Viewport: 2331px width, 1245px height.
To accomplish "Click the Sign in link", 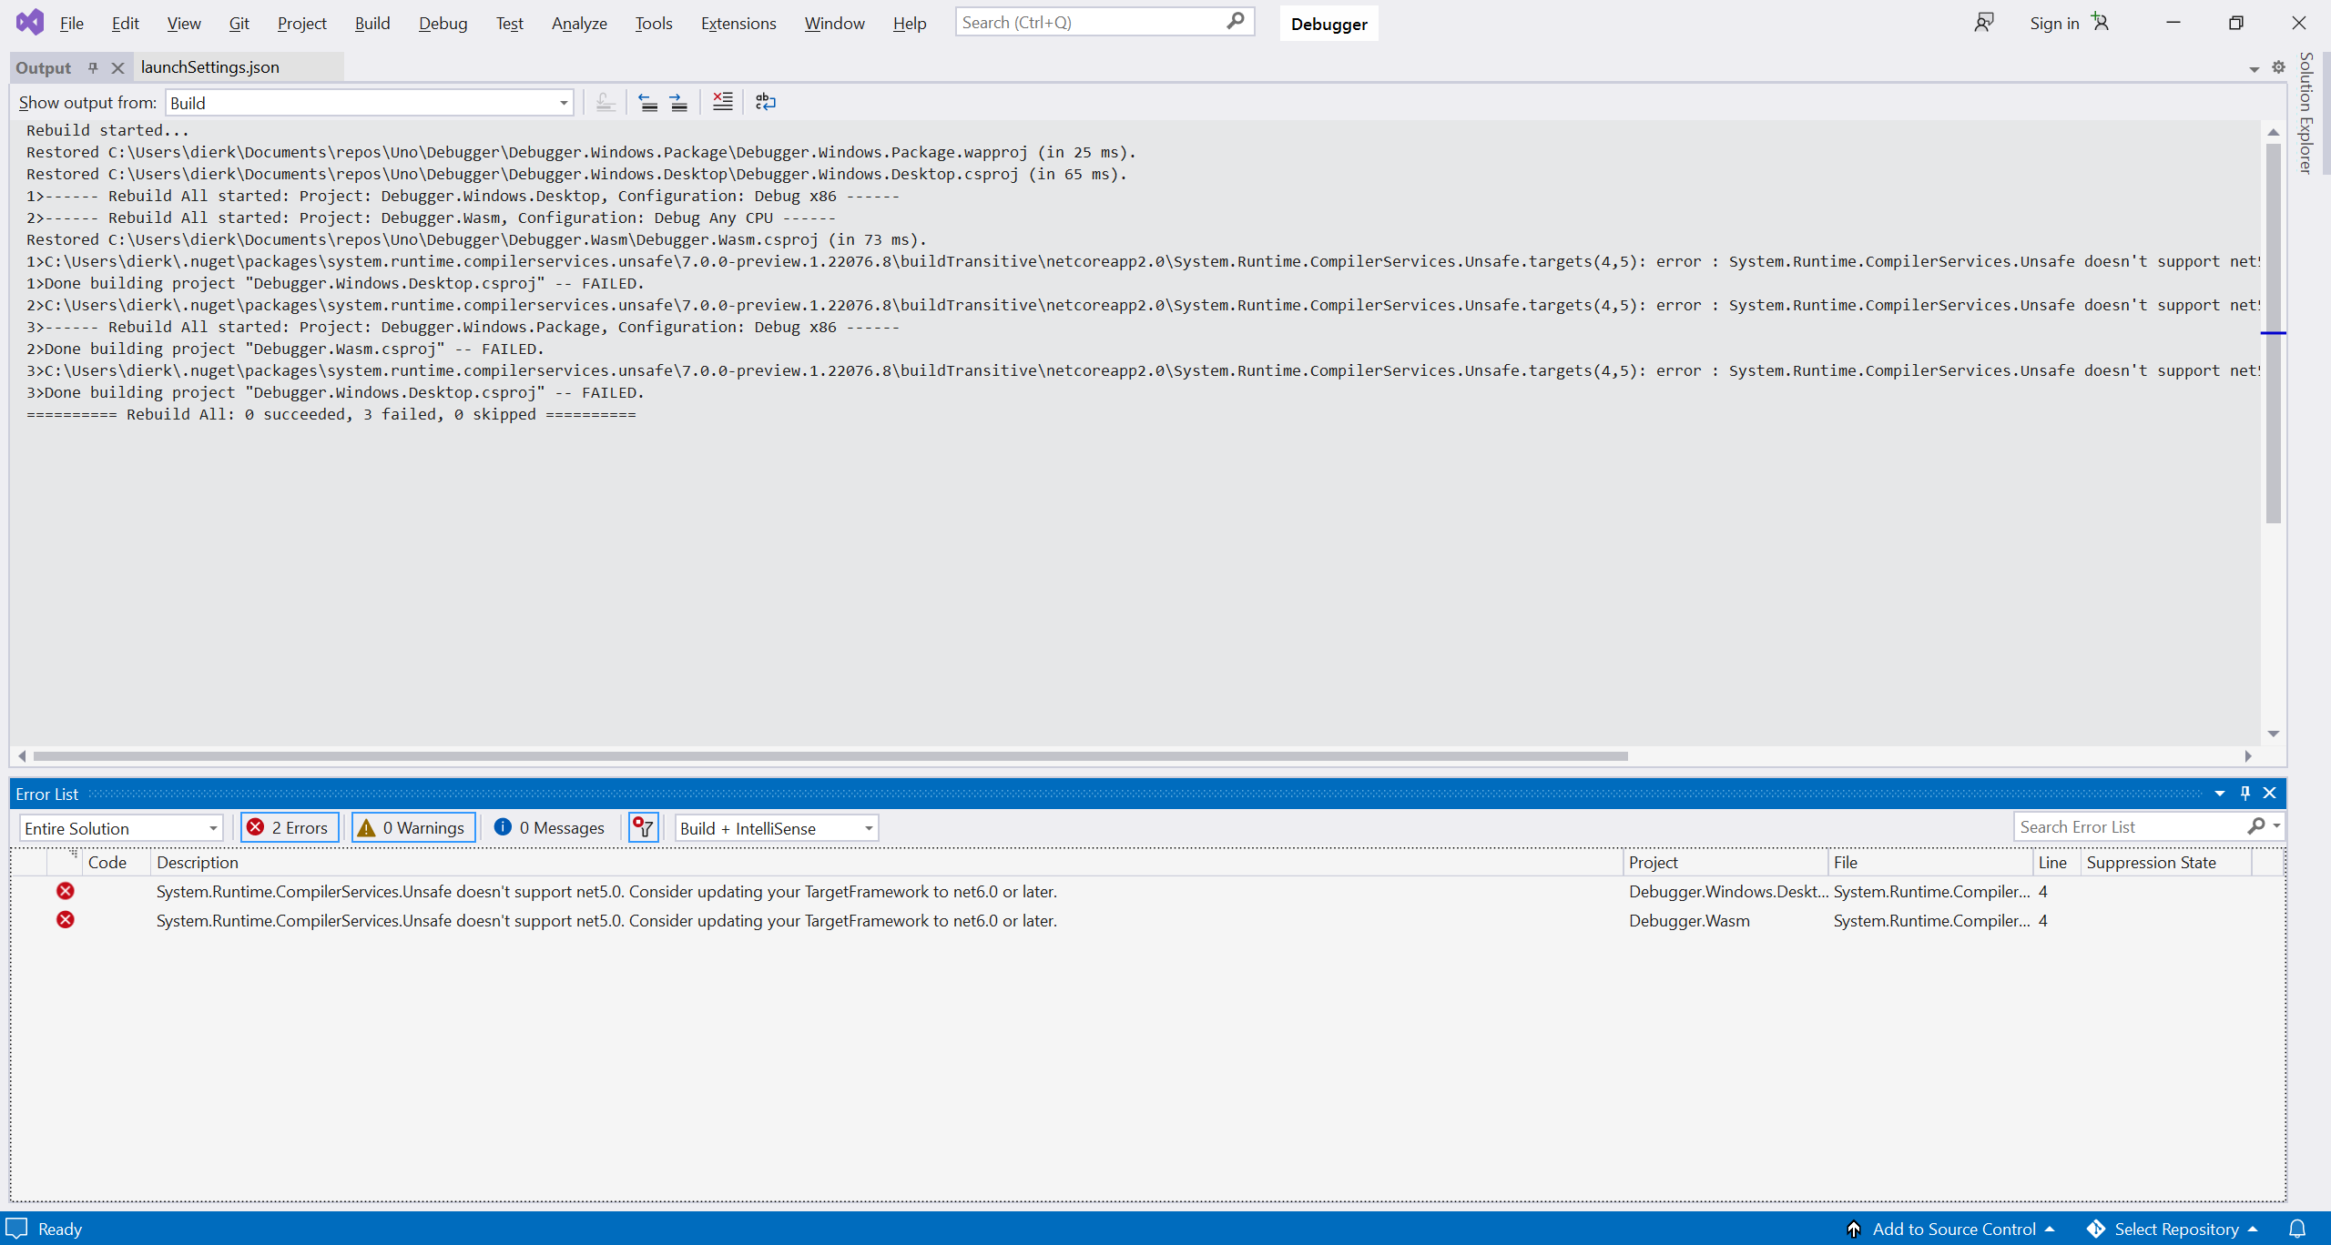I will click(x=2054, y=23).
